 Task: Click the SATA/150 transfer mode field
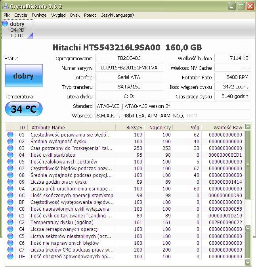[x=129, y=87]
